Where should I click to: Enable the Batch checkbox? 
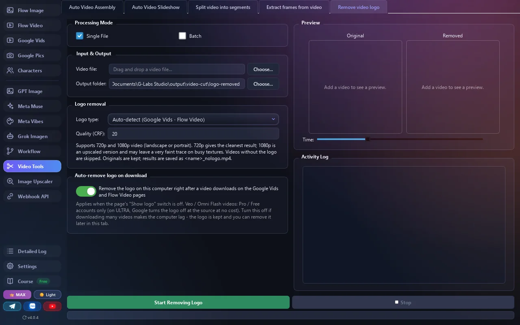(182, 36)
